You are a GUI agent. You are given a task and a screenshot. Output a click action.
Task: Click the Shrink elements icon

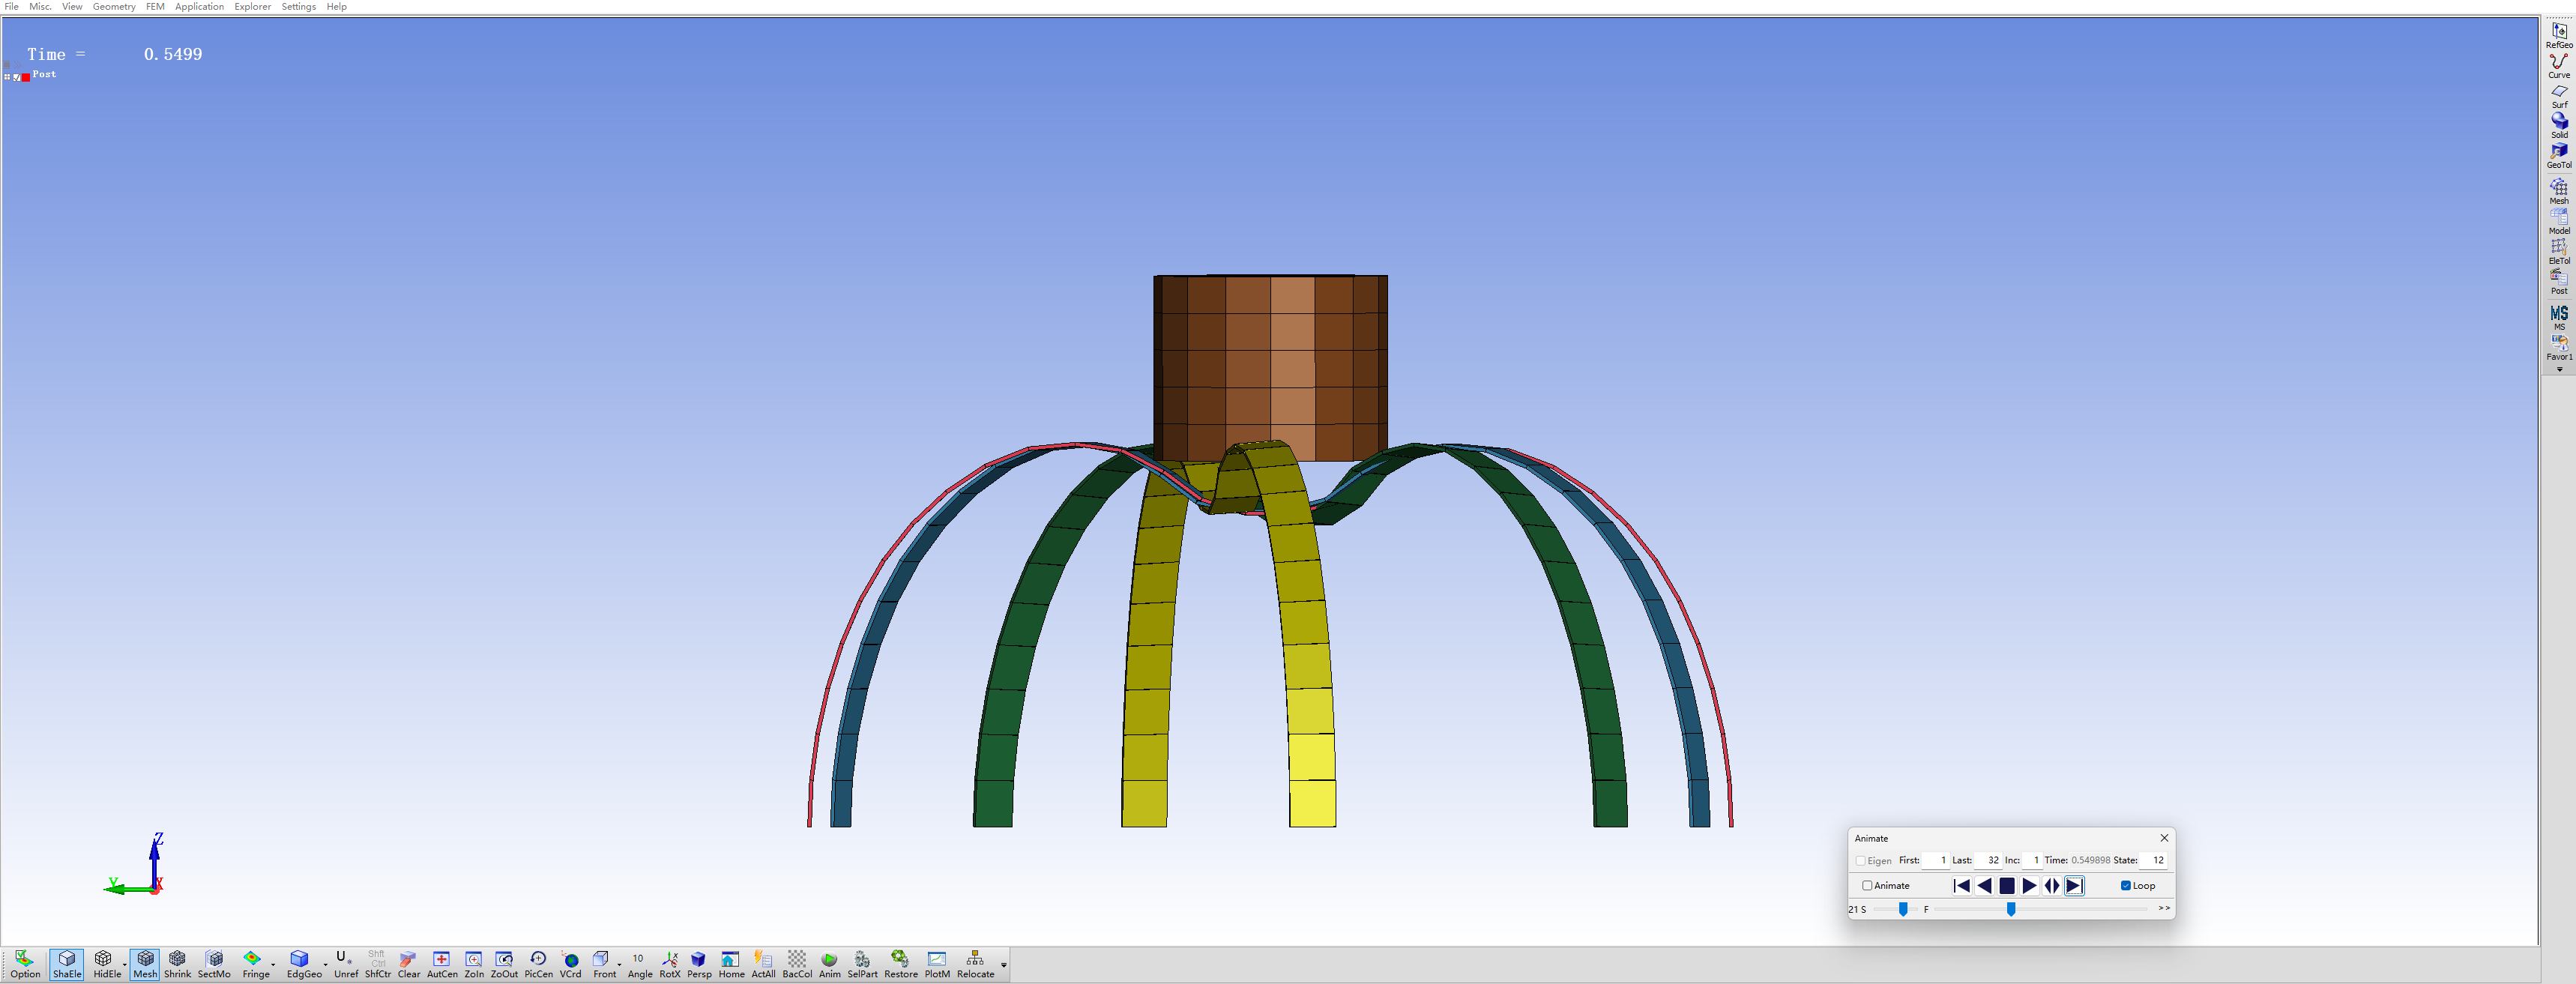pyautogui.click(x=177, y=964)
